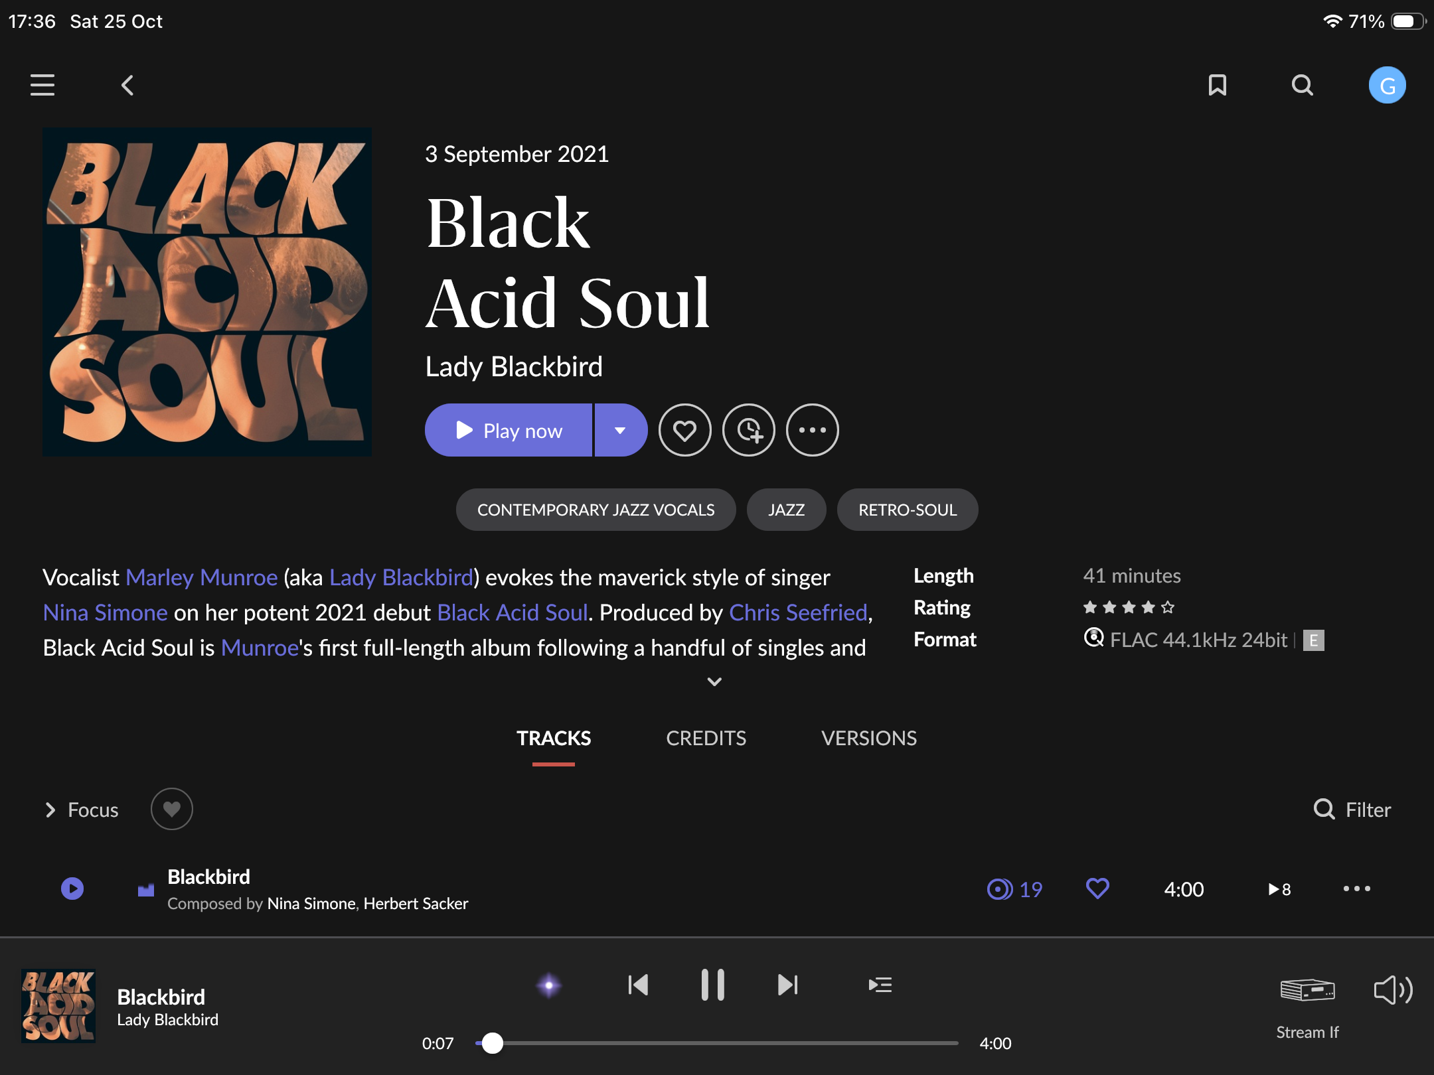Open Black Acid Soul link in description

click(512, 612)
